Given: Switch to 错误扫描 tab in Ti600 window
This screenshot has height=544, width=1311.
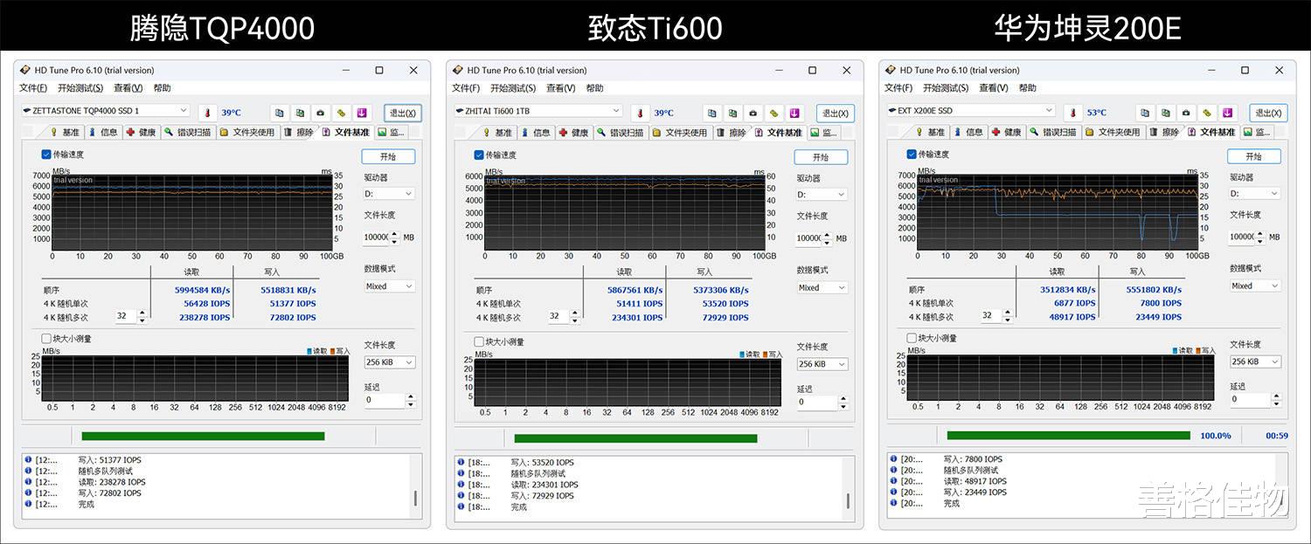Looking at the screenshot, I should click(621, 133).
